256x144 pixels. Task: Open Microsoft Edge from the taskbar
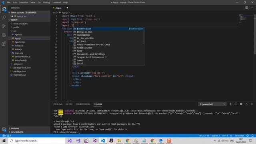point(161,140)
